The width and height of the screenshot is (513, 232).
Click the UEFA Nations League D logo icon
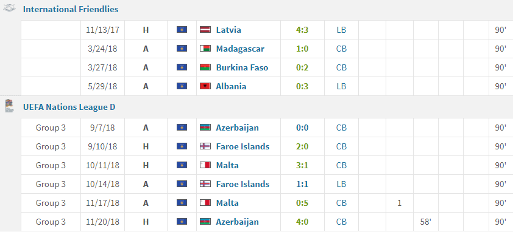[x=9, y=106]
